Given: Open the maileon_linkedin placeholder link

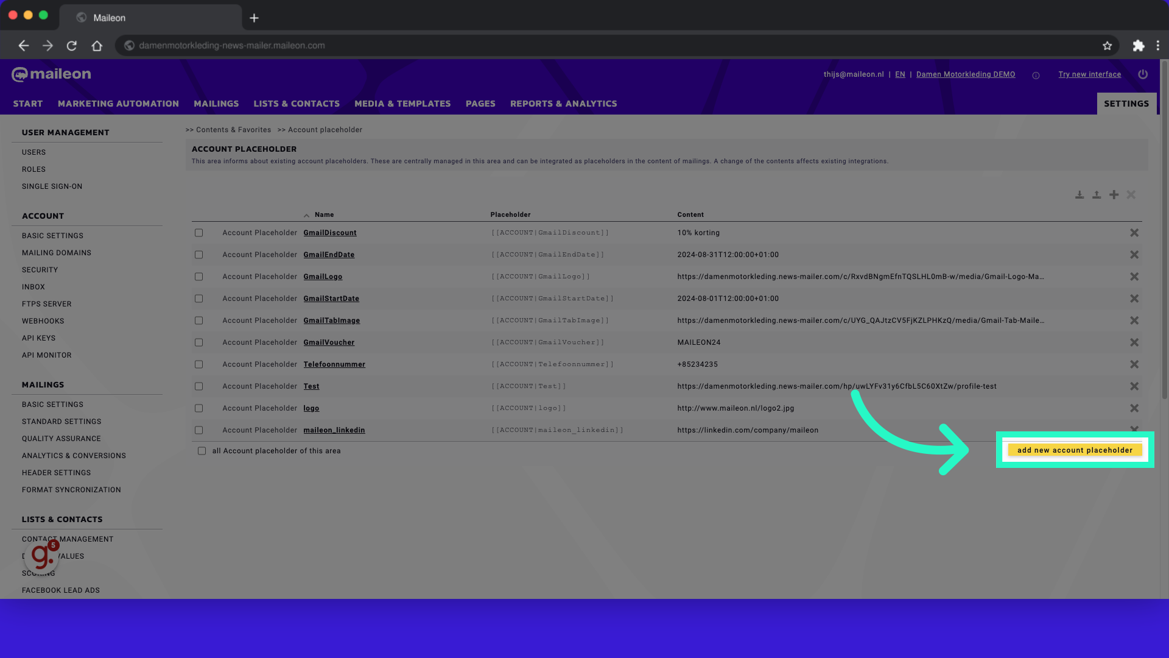Looking at the screenshot, I should click(334, 430).
